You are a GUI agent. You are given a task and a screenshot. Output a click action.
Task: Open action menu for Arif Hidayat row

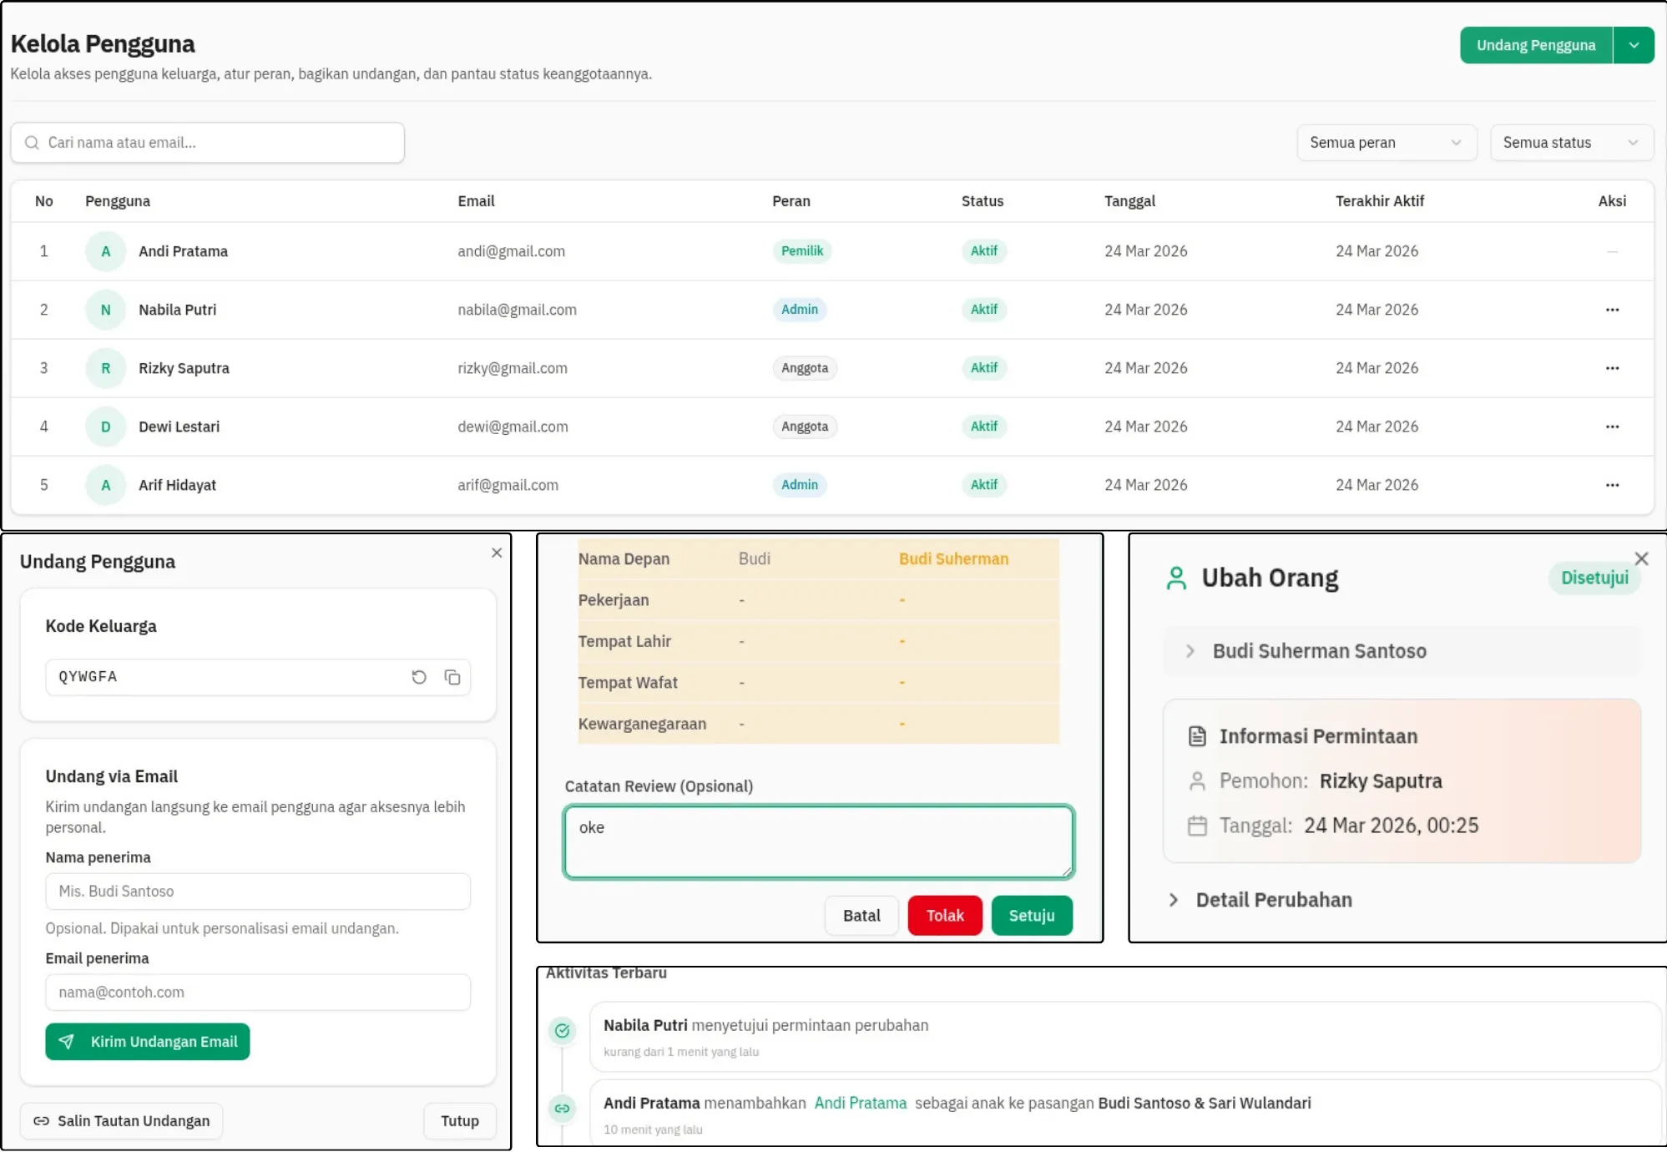pyautogui.click(x=1612, y=485)
